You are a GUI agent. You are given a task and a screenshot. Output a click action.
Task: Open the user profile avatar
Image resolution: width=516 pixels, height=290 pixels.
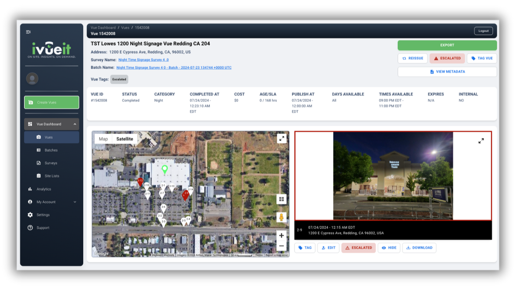[32, 78]
